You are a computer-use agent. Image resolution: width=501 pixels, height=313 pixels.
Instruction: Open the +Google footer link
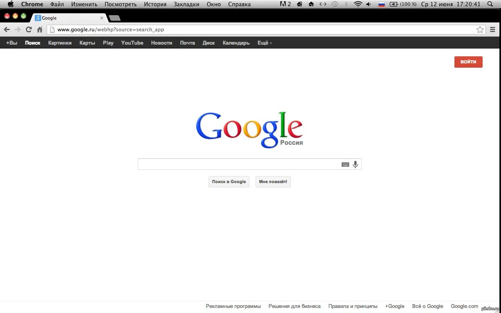pyautogui.click(x=395, y=306)
